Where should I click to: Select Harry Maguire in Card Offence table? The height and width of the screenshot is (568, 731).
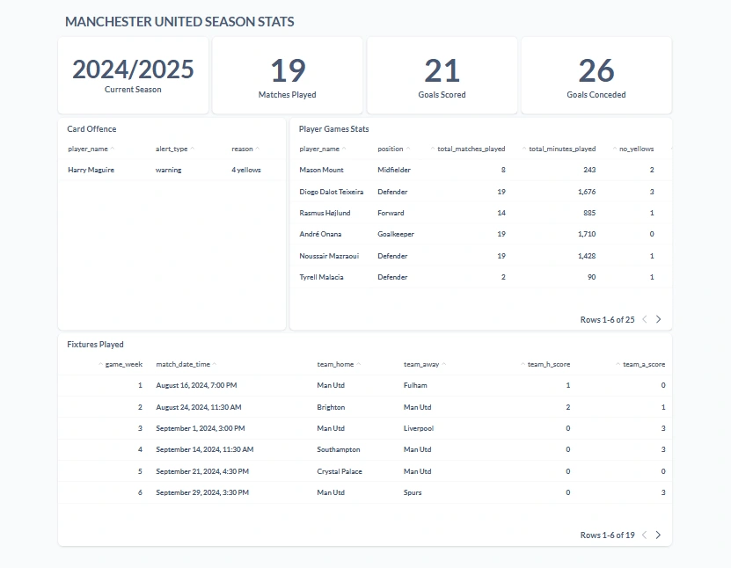91,170
